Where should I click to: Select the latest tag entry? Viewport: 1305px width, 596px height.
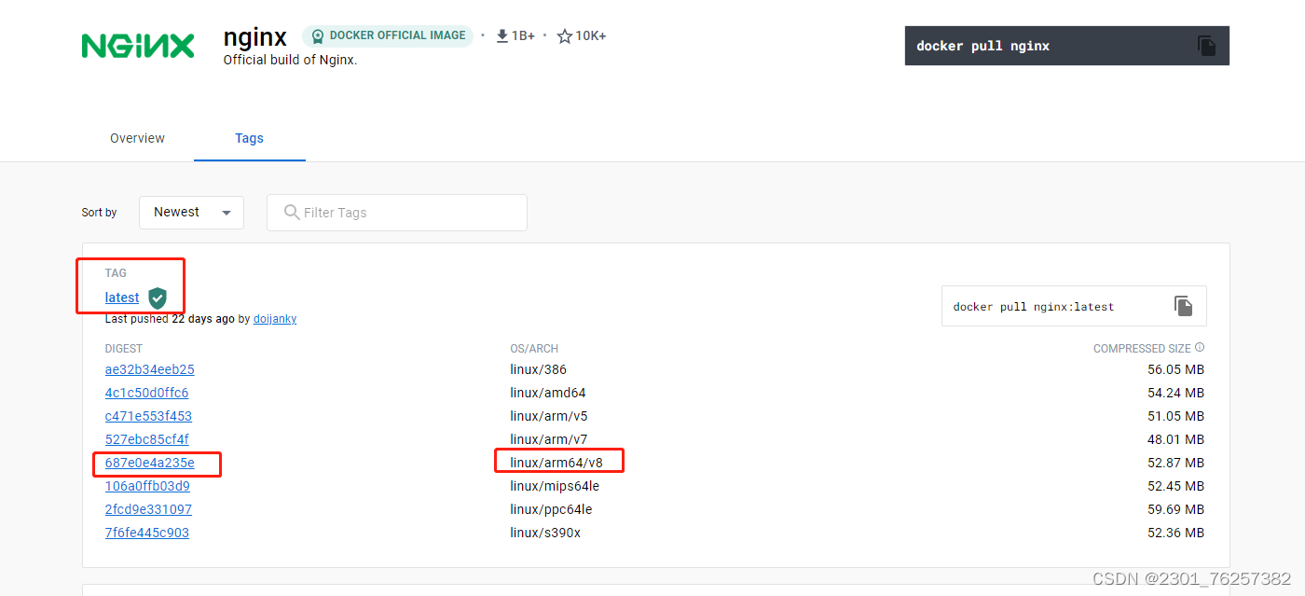121,298
